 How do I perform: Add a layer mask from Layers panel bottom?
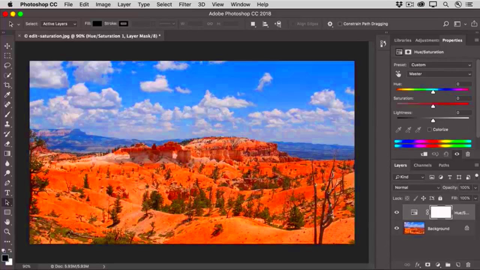coord(427,265)
